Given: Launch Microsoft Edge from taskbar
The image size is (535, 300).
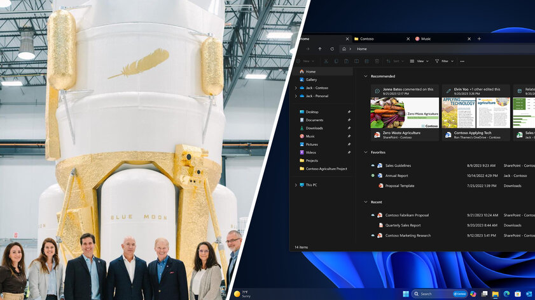Looking at the screenshot, I should click(506, 294).
